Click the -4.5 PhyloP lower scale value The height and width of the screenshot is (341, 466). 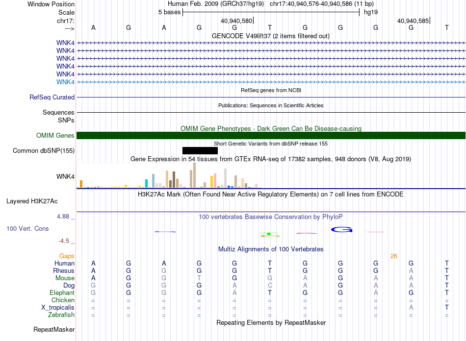point(64,241)
